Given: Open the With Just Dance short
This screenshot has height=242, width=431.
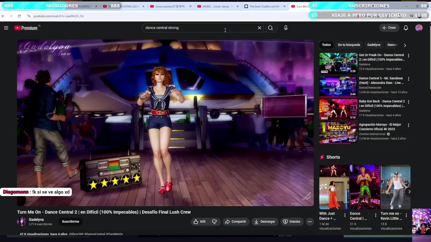Looking at the screenshot, I should [x=334, y=187].
